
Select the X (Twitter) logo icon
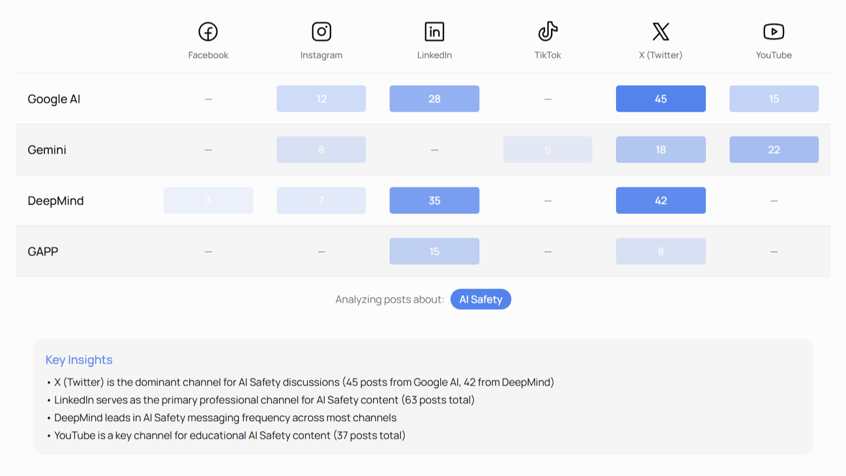point(660,32)
